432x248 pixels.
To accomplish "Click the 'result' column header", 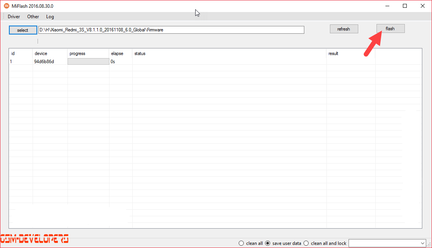I will 351,53.
